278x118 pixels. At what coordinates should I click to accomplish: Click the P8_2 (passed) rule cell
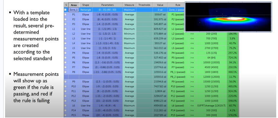[x=178, y=77]
